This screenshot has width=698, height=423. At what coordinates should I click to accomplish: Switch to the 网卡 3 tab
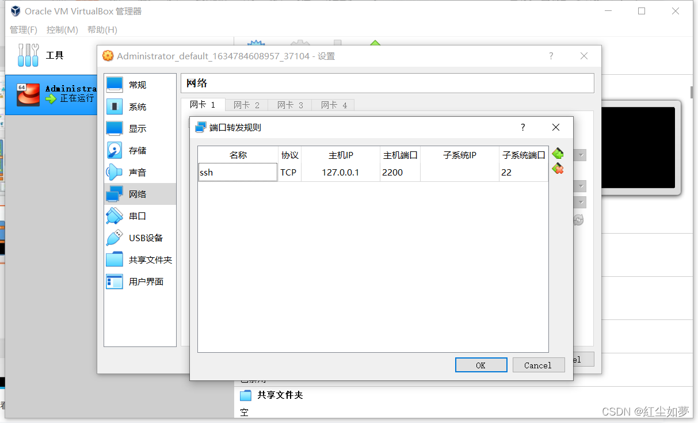[289, 105]
